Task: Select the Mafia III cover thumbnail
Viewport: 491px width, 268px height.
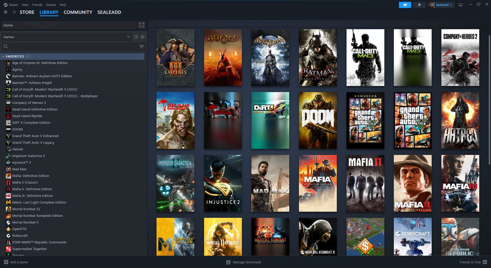Action: click(460, 183)
